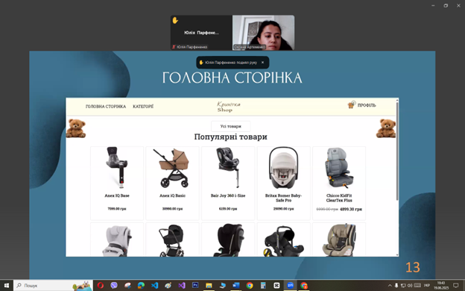The width and height of the screenshot is (465, 291).
Task: Dismiss the raised hand notification
Action: click(x=262, y=63)
